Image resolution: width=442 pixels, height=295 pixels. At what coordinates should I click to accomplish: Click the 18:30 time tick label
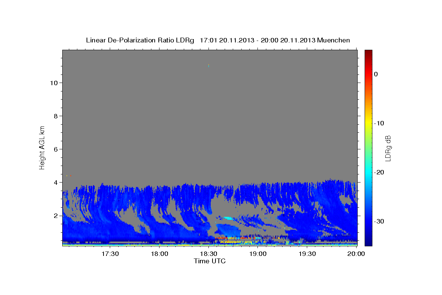[x=208, y=254]
